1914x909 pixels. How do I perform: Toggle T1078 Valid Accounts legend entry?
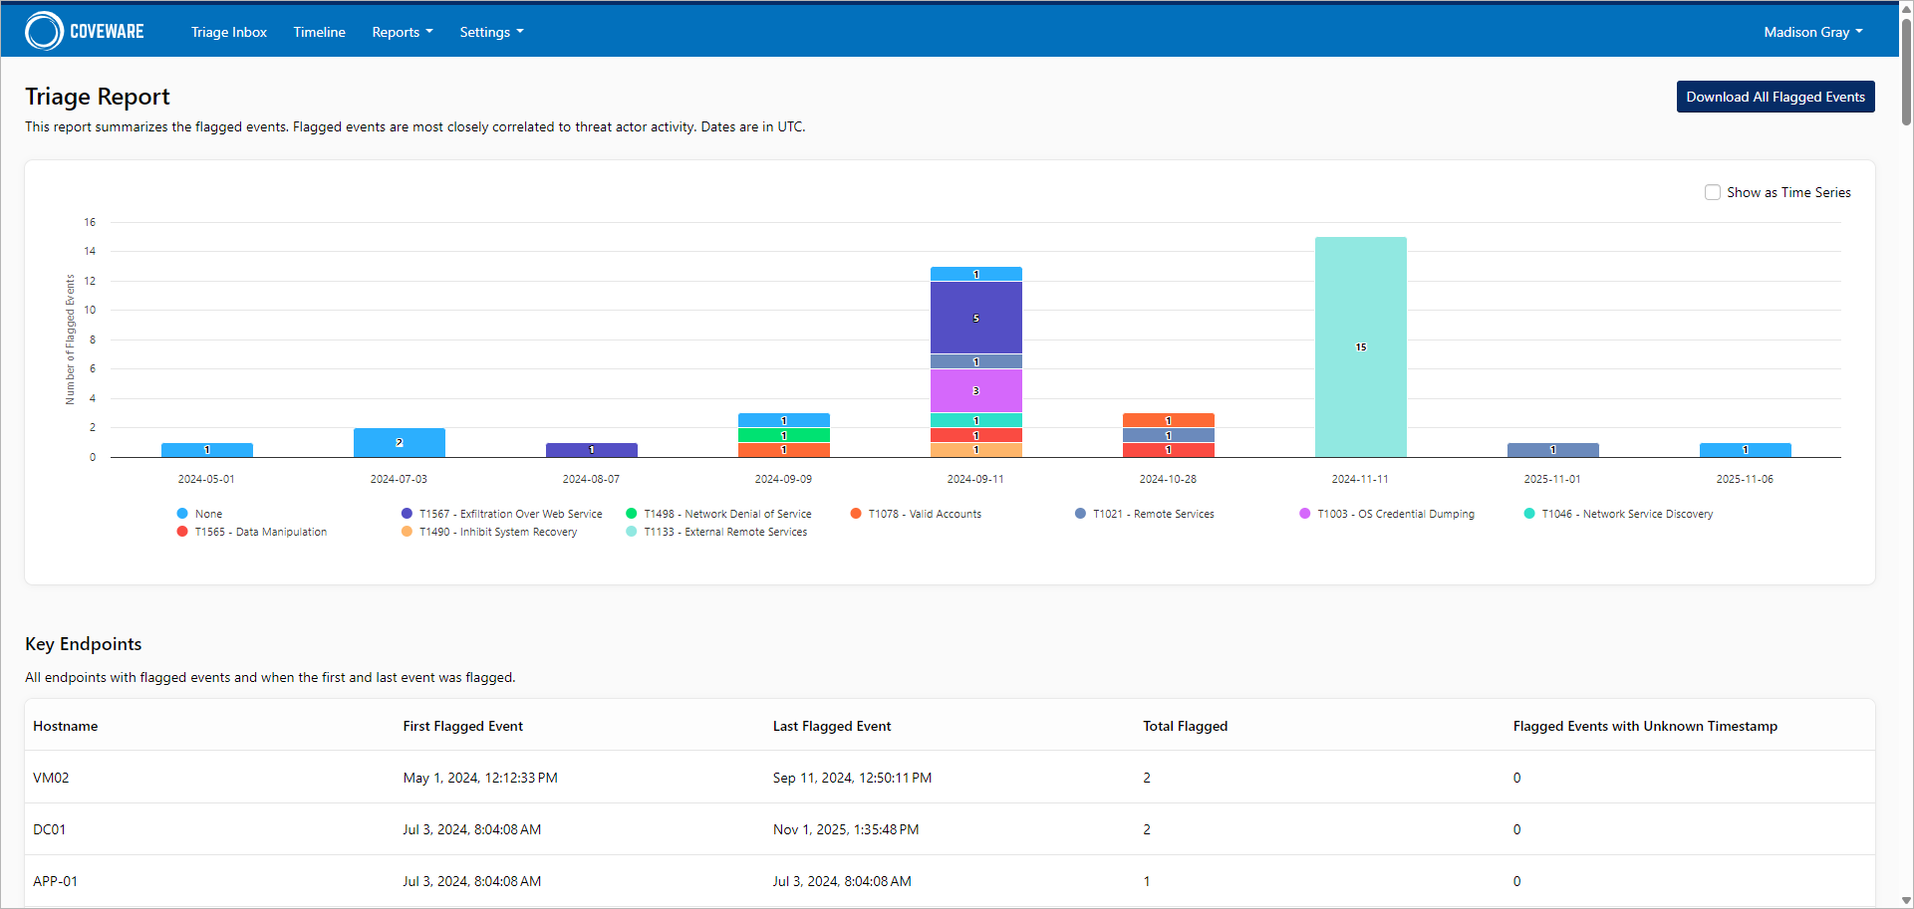[916, 514]
